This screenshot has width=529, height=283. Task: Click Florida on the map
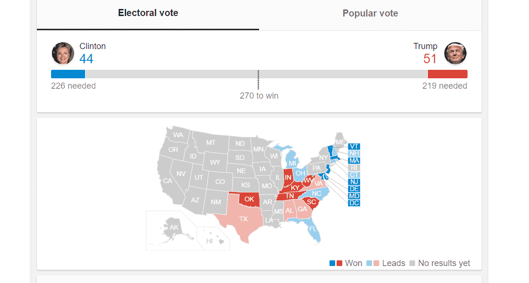pyautogui.click(x=313, y=229)
